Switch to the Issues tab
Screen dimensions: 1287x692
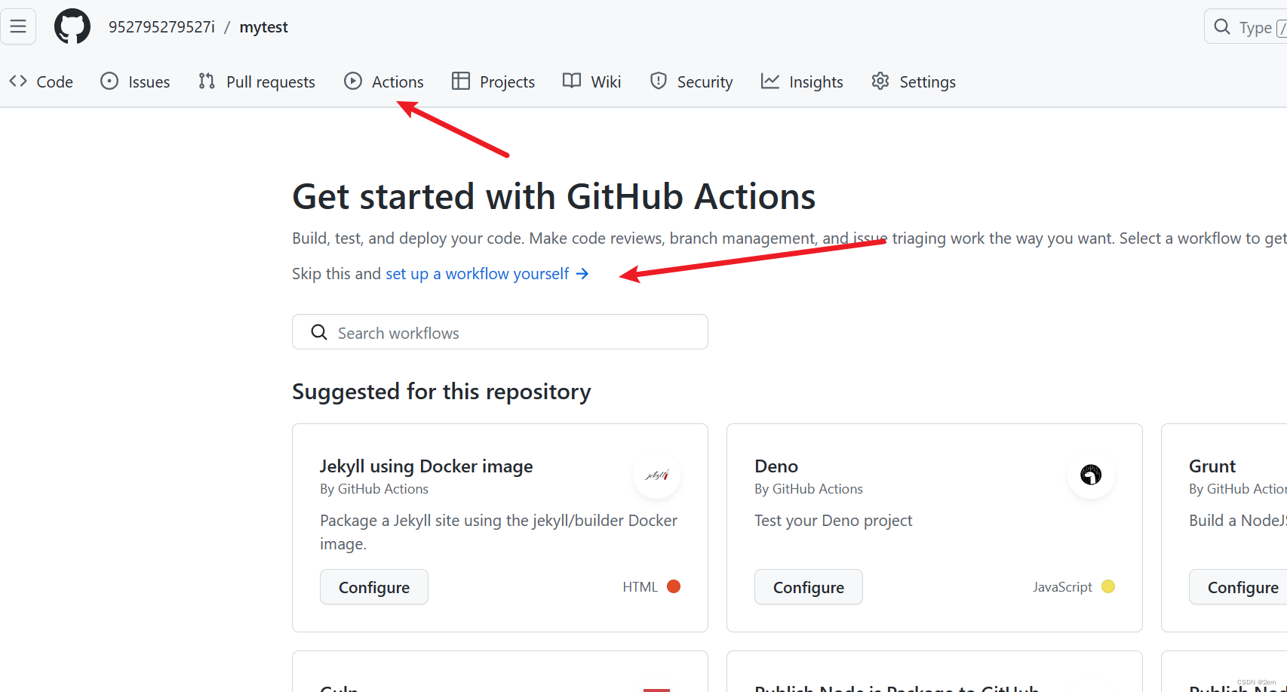coord(135,82)
